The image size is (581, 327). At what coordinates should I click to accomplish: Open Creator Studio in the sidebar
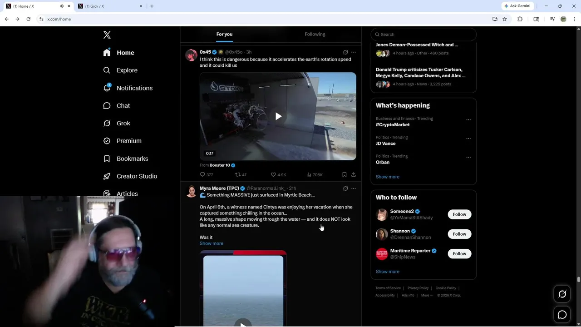pyautogui.click(x=130, y=176)
